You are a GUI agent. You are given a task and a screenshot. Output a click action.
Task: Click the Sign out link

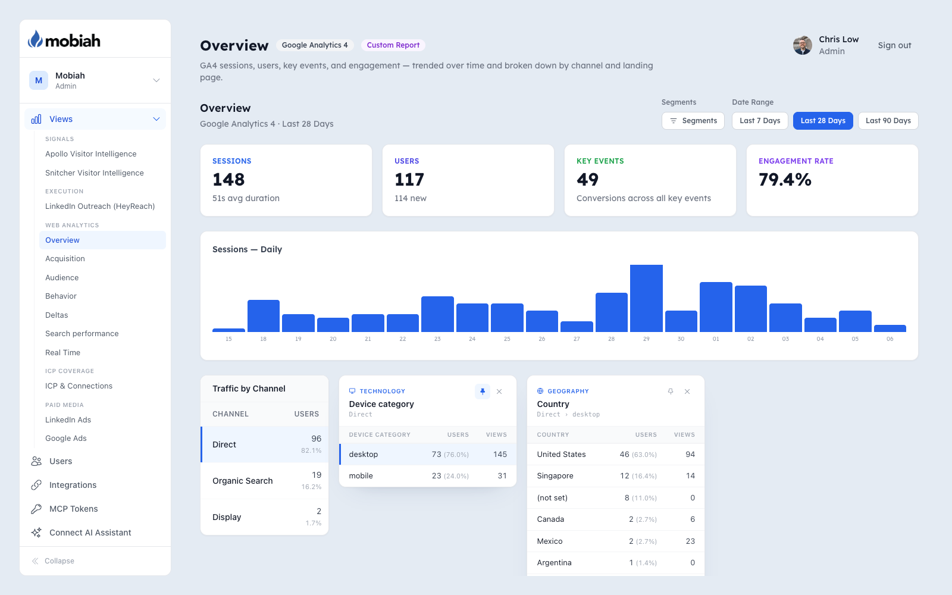[894, 45]
